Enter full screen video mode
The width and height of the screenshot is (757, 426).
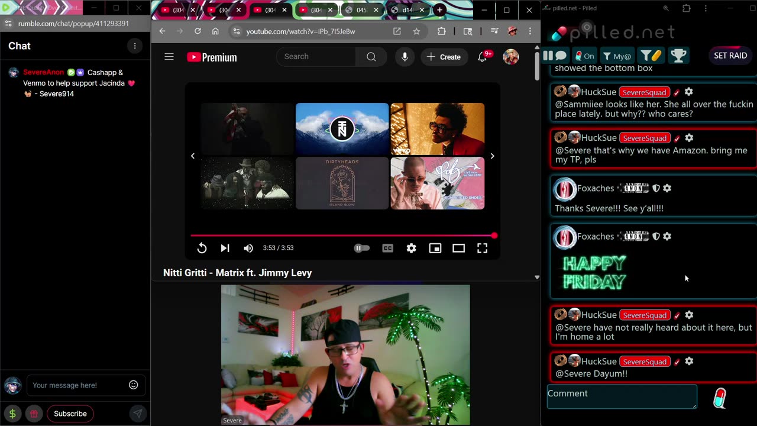(x=482, y=248)
